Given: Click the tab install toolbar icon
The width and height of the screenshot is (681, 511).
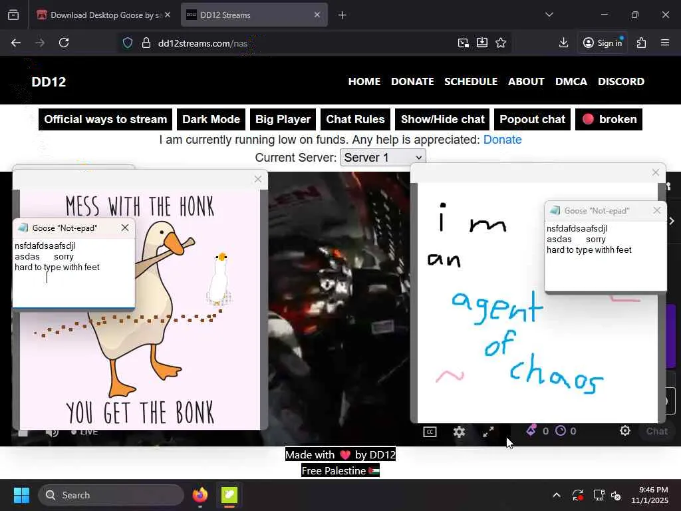Looking at the screenshot, I should click(x=482, y=43).
